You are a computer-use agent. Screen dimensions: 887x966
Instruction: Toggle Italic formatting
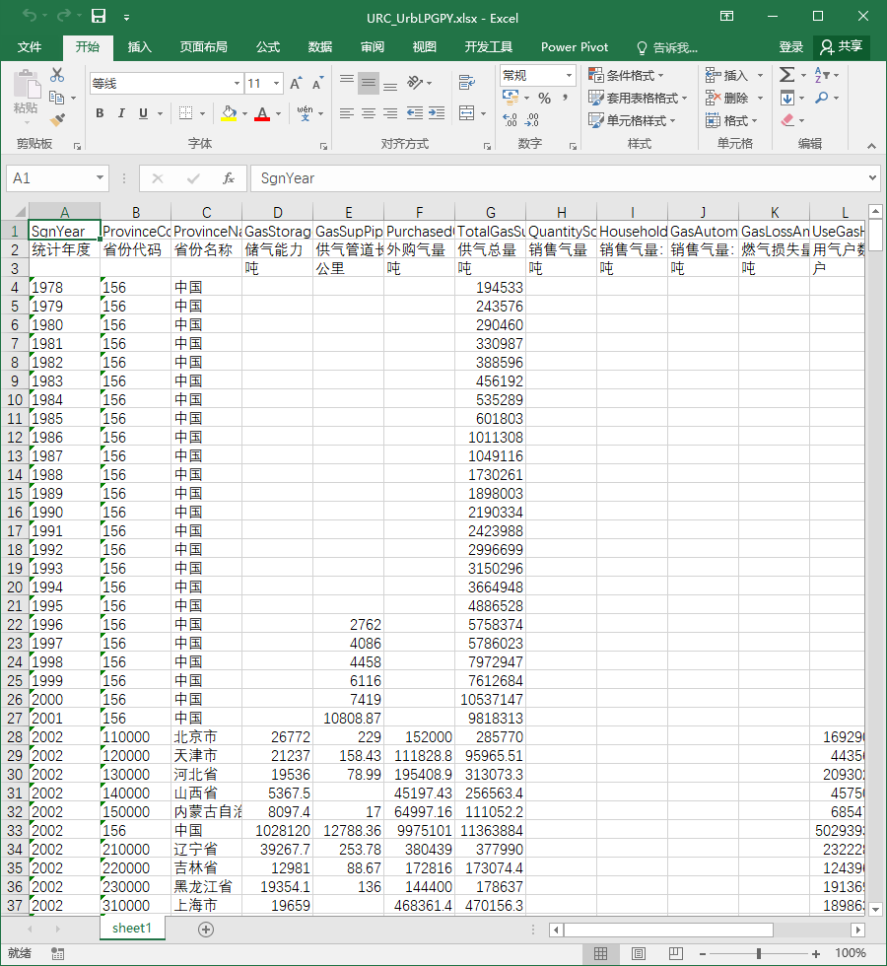click(121, 113)
